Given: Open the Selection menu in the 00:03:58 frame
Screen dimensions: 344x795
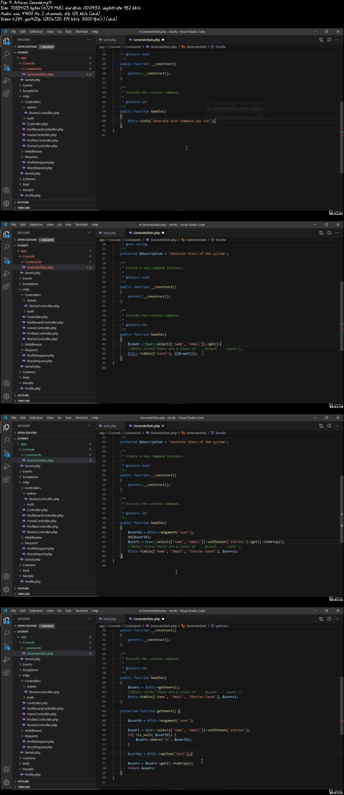Looking at the screenshot, I should point(36,225).
